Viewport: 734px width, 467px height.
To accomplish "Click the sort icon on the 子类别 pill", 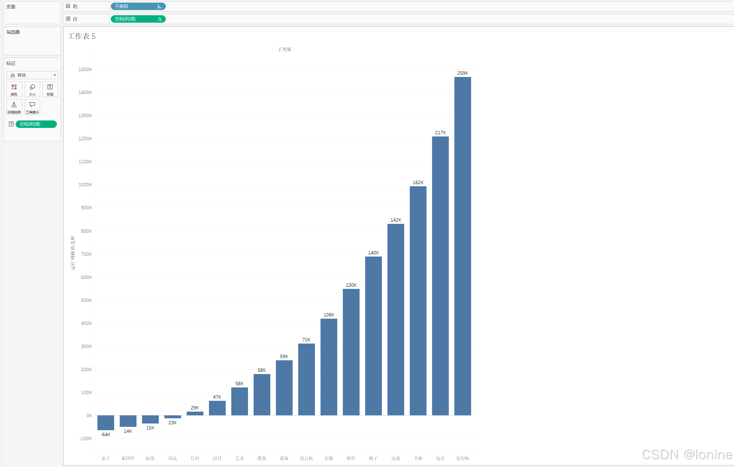I will tap(159, 6).
